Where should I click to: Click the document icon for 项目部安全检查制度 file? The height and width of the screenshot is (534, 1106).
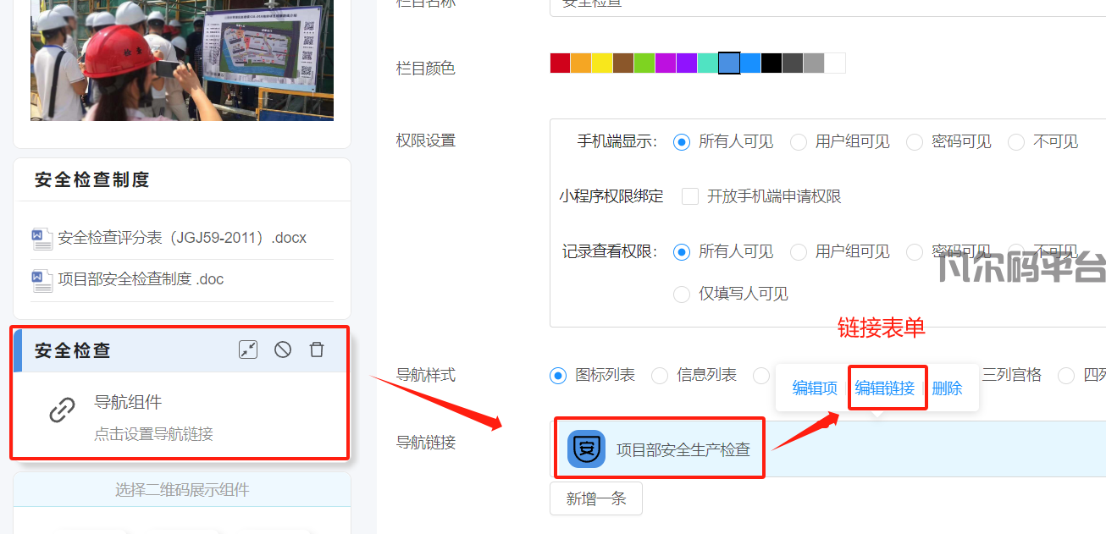coord(42,279)
